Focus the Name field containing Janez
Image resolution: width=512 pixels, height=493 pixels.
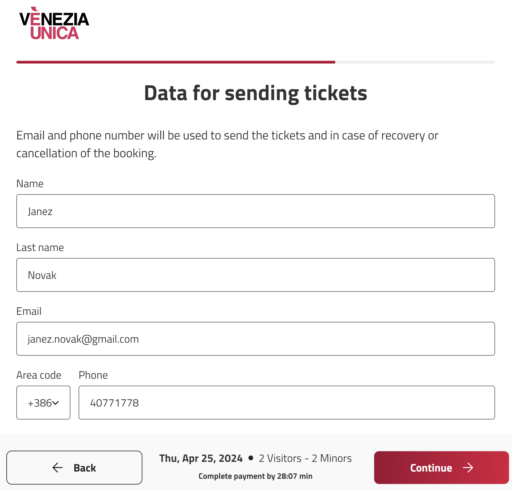(255, 211)
